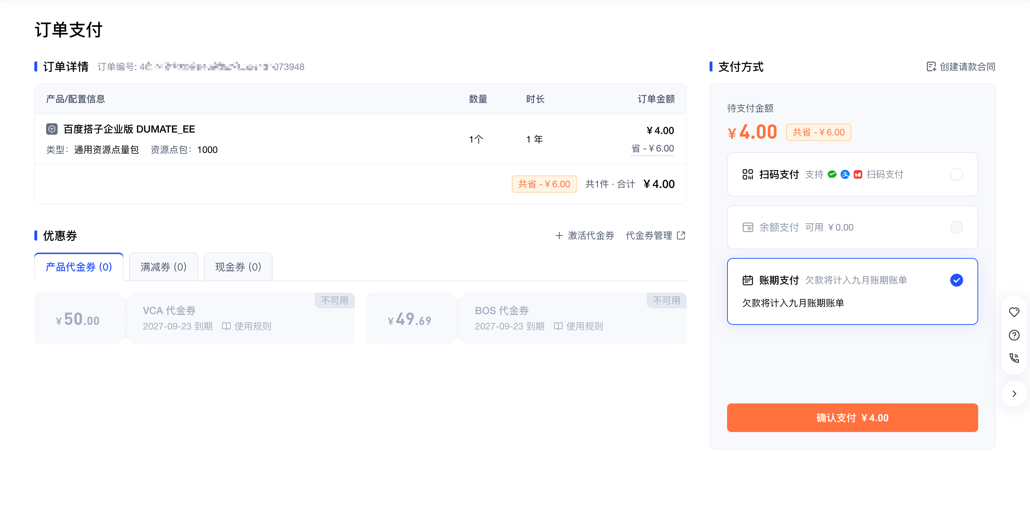
Task: Click the 共1件 · 合计 total label
Action: tap(610, 184)
